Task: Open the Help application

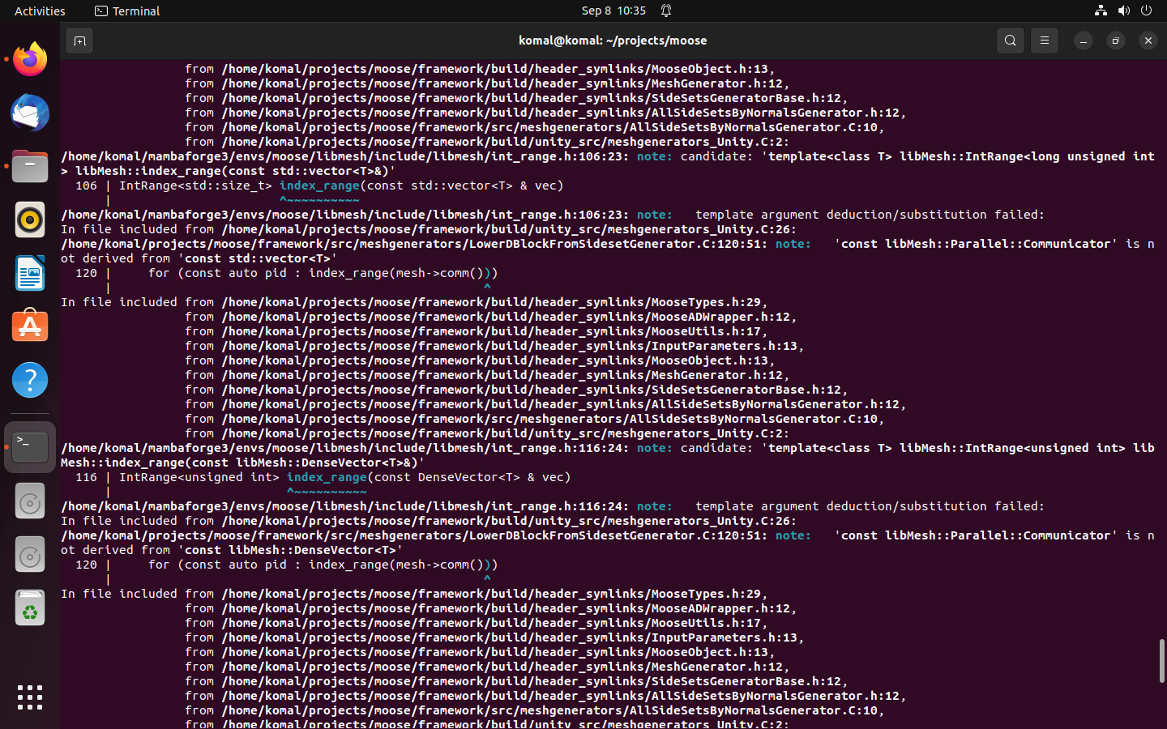Action: click(30, 379)
